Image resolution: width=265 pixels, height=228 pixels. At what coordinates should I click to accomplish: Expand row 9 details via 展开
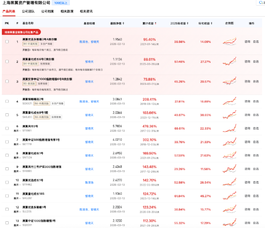pyautogui.click(x=17, y=171)
